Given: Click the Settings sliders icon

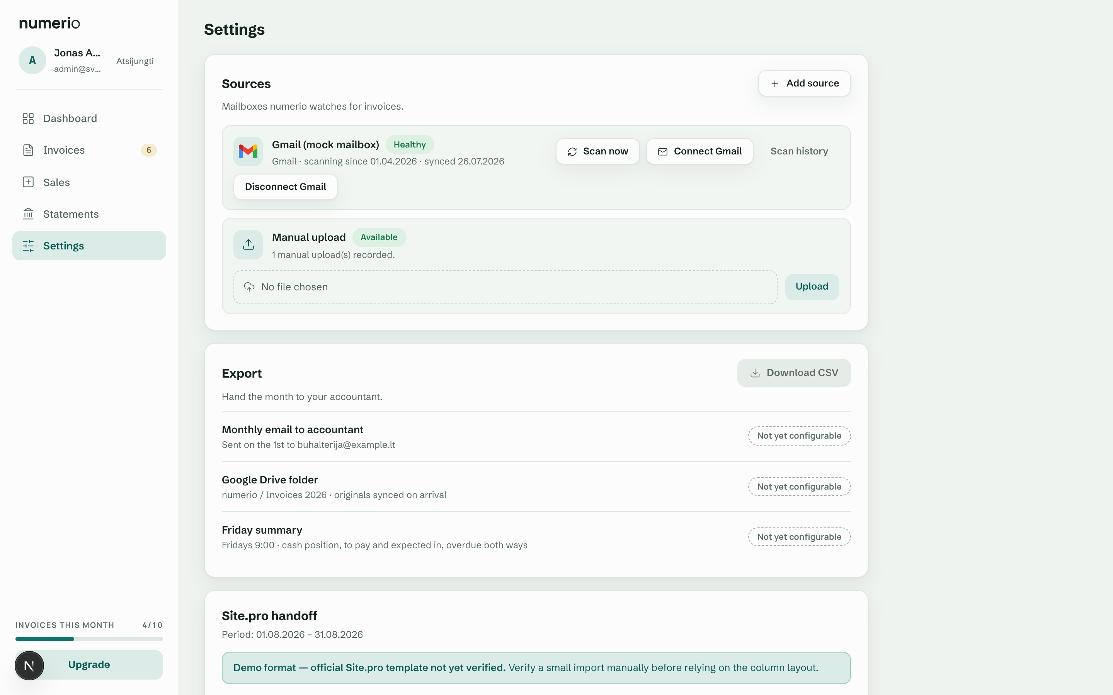Looking at the screenshot, I should pyautogui.click(x=28, y=246).
